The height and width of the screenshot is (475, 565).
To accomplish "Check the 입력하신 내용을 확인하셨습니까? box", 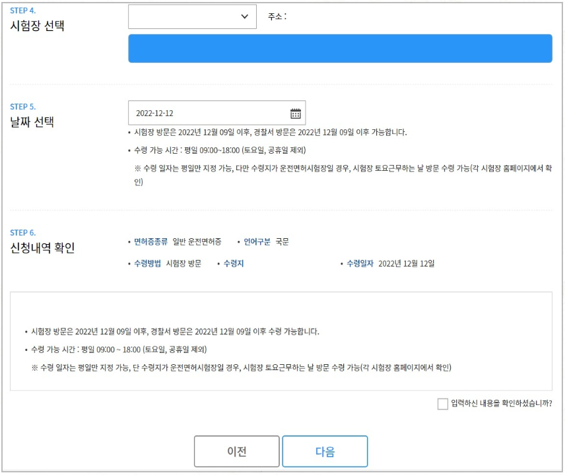I will [442, 404].
